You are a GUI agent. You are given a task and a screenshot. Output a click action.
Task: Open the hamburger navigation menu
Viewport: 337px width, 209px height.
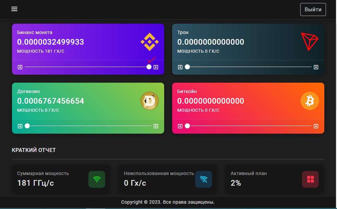tap(14, 9)
